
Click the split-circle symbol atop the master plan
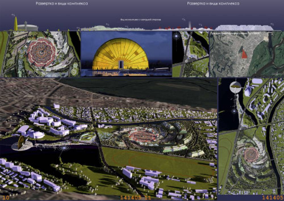pyautogui.click(x=235, y=87)
